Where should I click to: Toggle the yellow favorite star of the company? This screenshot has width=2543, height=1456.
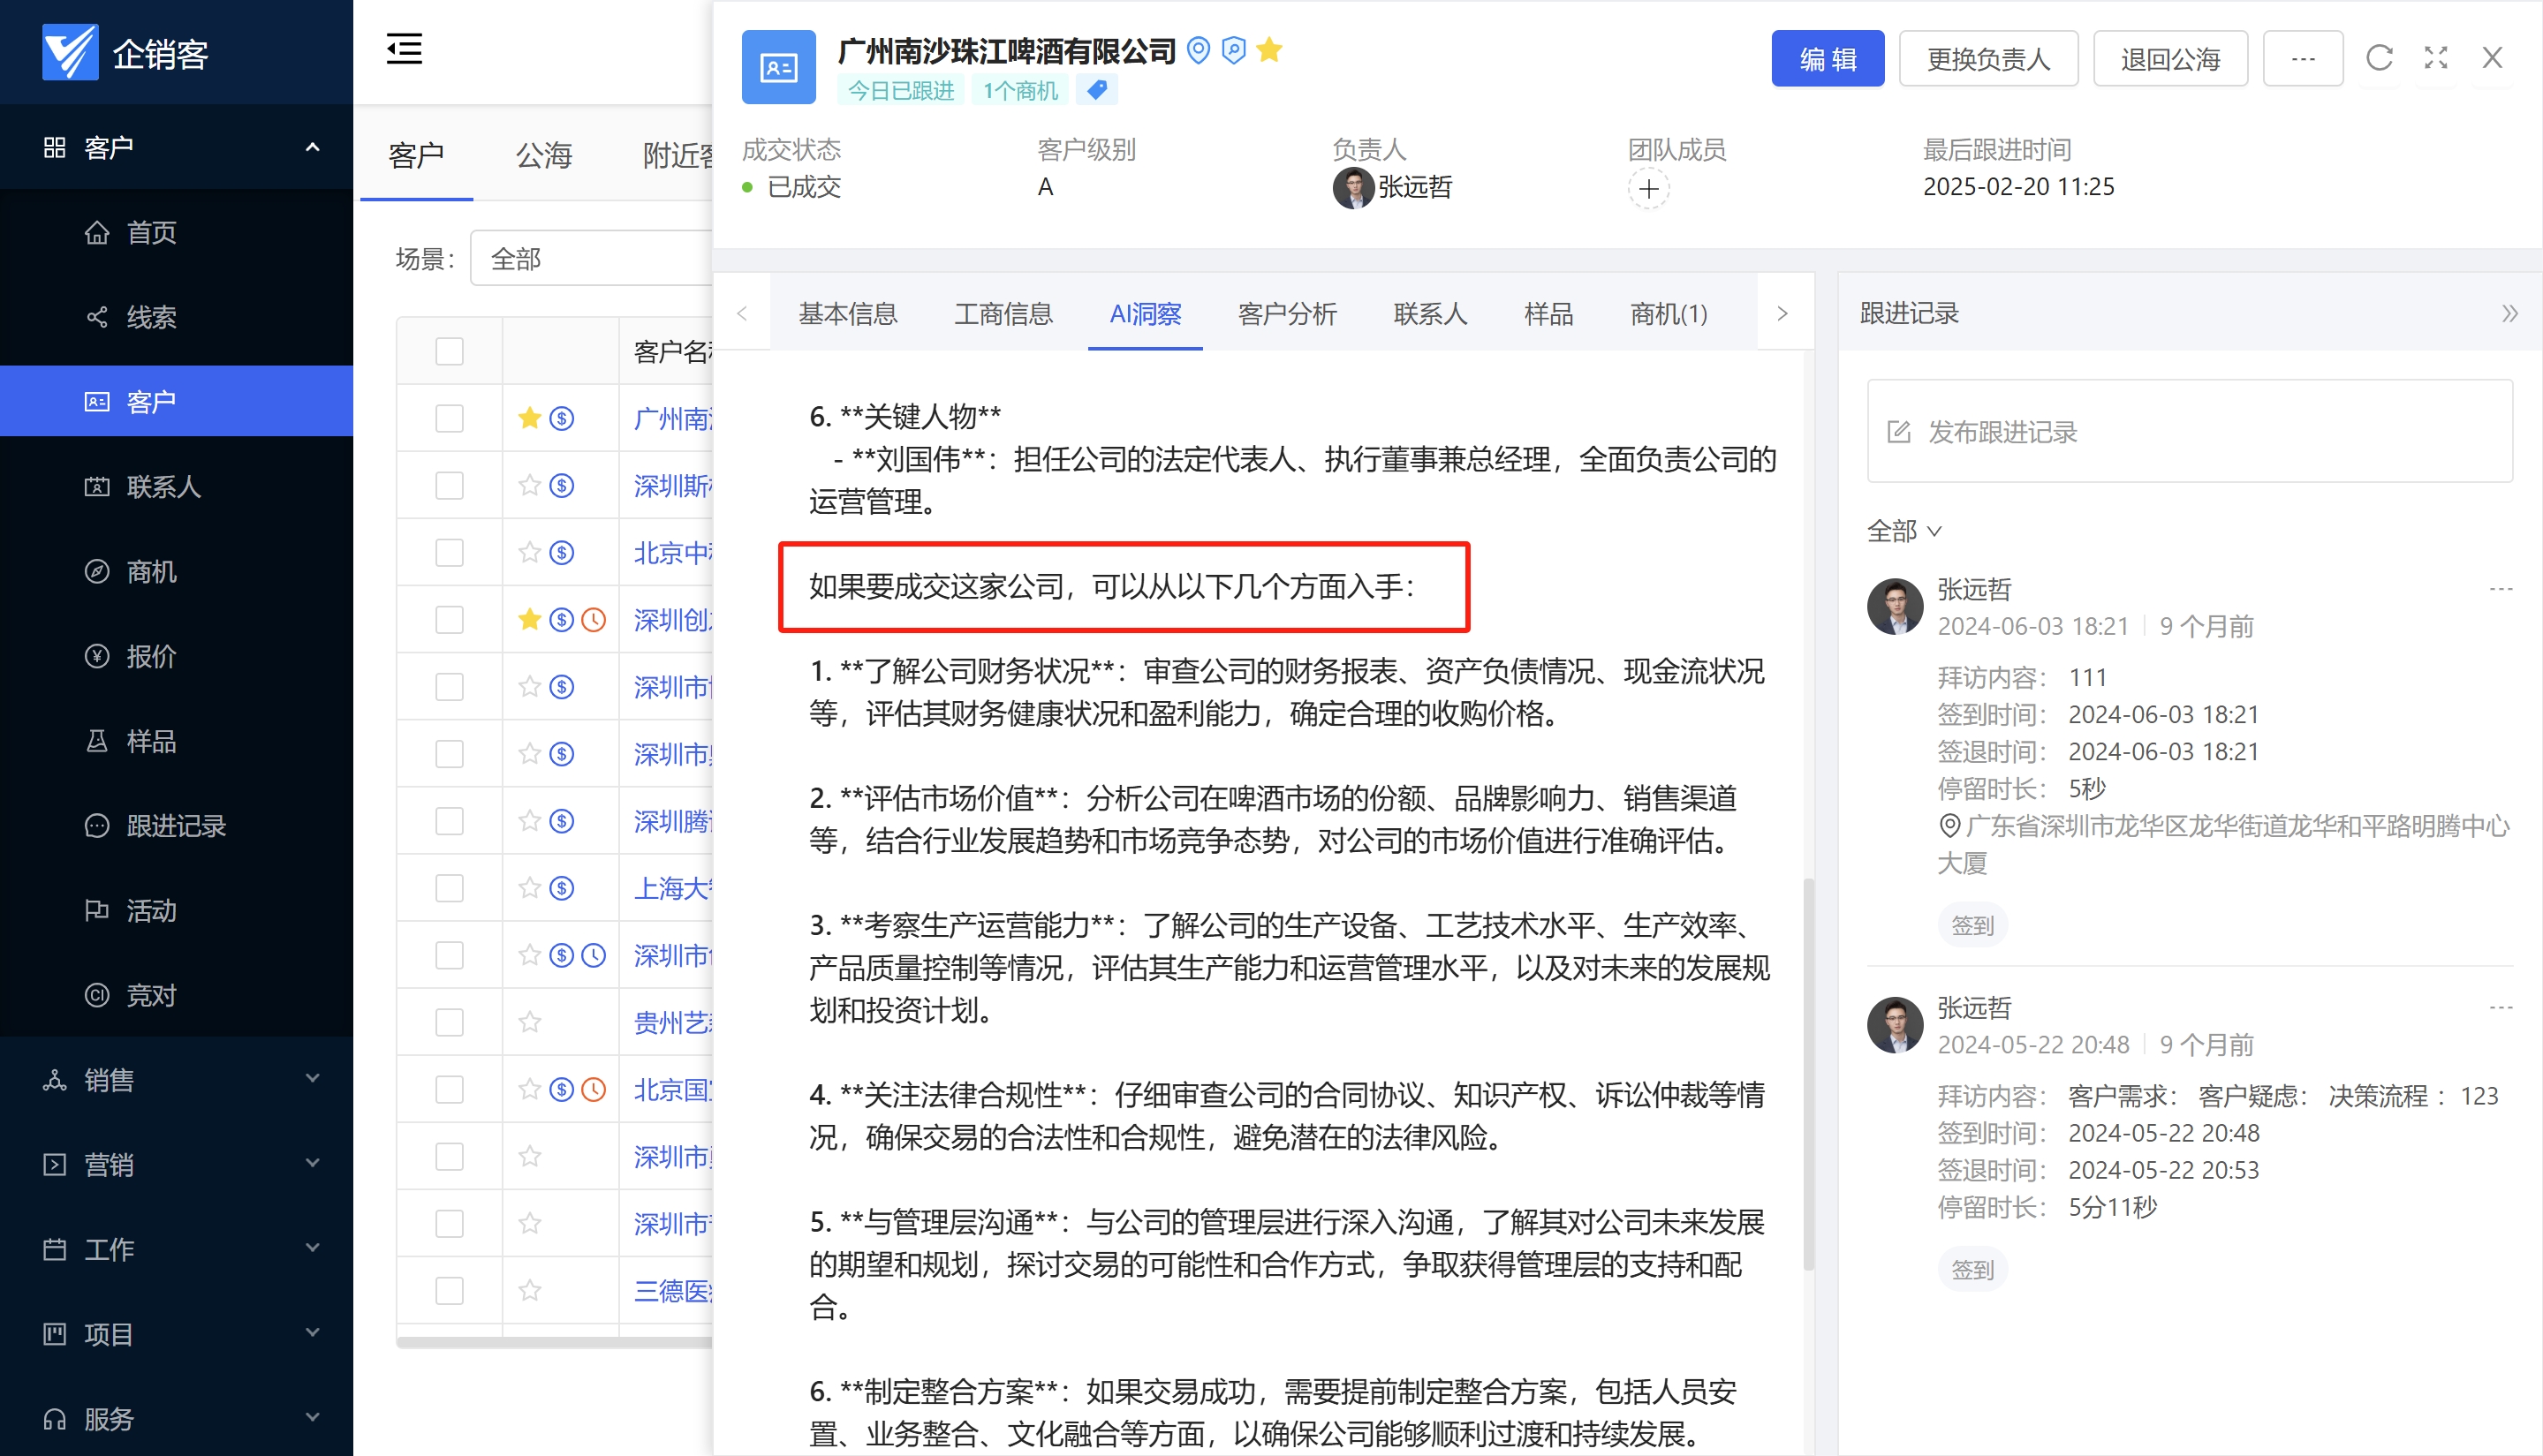pyautogui.click(x=1268, y=50)
